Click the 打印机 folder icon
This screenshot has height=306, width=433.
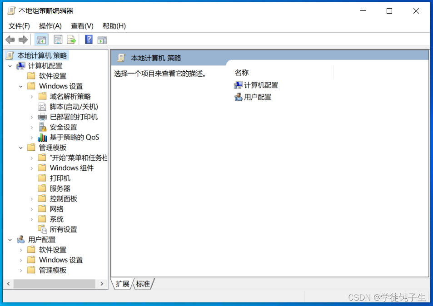(x=42, y=178)
